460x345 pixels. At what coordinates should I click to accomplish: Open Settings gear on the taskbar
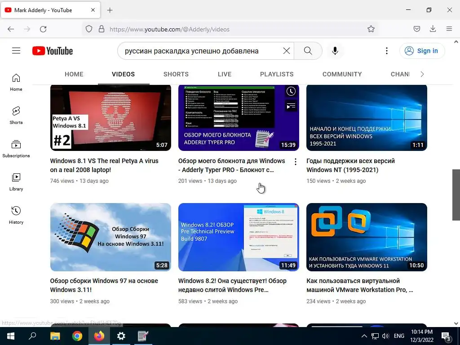tap(121, 336)
